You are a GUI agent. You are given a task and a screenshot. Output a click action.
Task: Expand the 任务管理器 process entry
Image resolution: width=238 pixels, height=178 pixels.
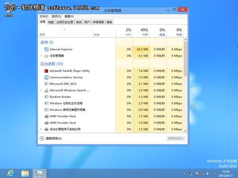(41, 56)
